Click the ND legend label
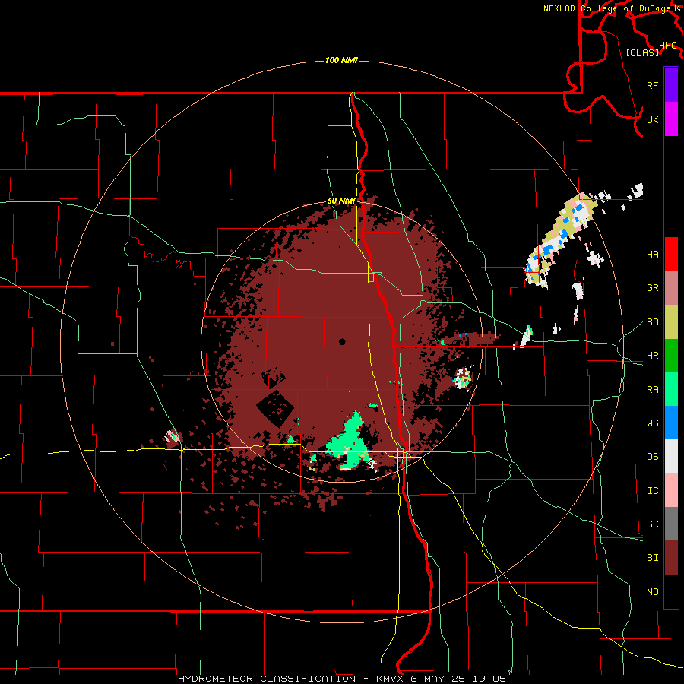This screenshot has width=684, height=684. pos(652,592)
